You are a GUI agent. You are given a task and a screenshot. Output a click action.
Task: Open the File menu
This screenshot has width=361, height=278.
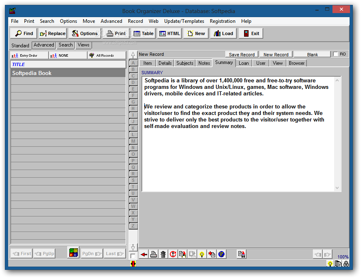(15, 21)
